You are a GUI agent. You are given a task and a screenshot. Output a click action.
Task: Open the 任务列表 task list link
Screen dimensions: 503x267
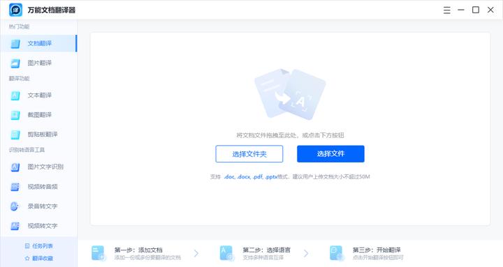(x=39, y=246)
